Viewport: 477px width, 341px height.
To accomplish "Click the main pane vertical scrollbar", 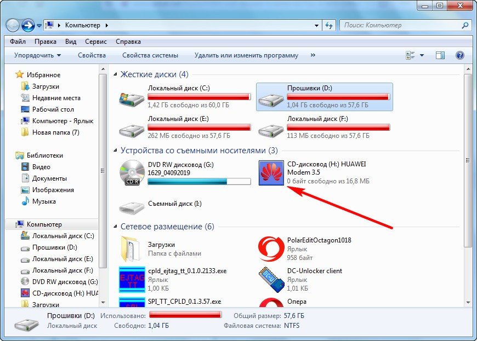I will tap(467, 164).
